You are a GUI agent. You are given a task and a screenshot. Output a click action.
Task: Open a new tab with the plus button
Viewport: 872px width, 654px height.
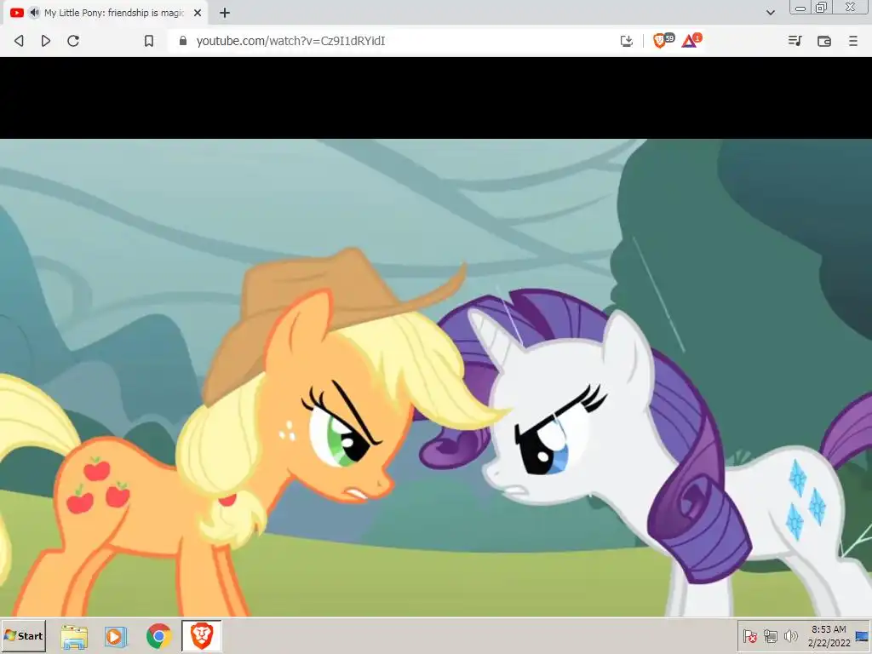tap(225, 12)
